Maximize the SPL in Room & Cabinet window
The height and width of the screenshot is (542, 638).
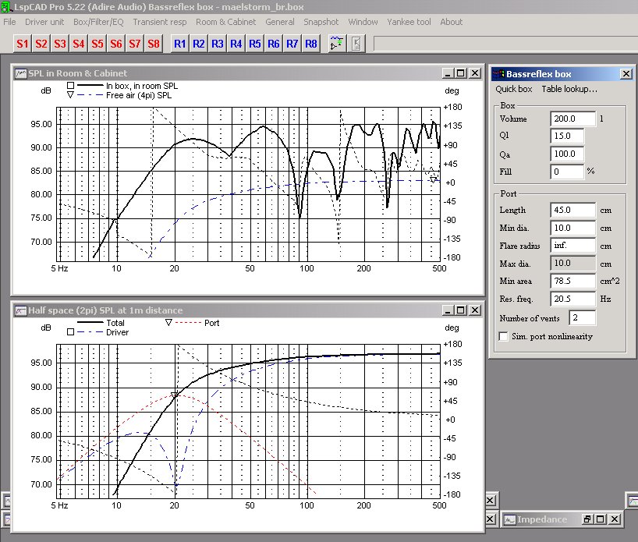point(460,73)
